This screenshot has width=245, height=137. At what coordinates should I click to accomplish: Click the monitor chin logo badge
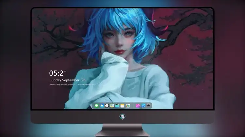122,117
